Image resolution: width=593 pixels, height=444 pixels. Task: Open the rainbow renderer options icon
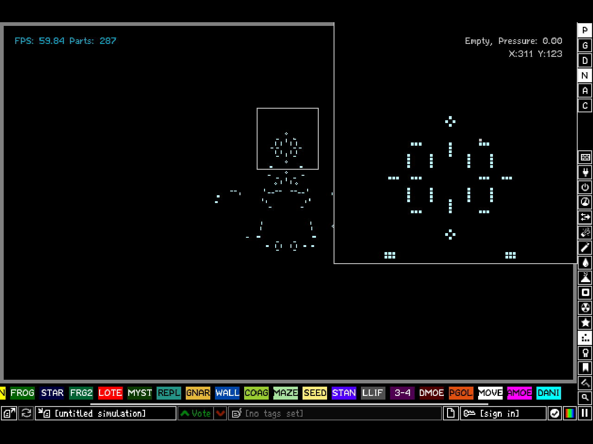[570, 413]
